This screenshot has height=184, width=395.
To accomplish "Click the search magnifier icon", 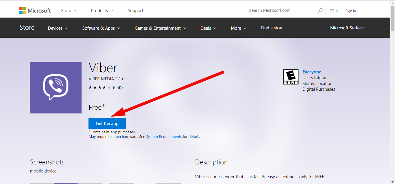I will tap(320, 10).
